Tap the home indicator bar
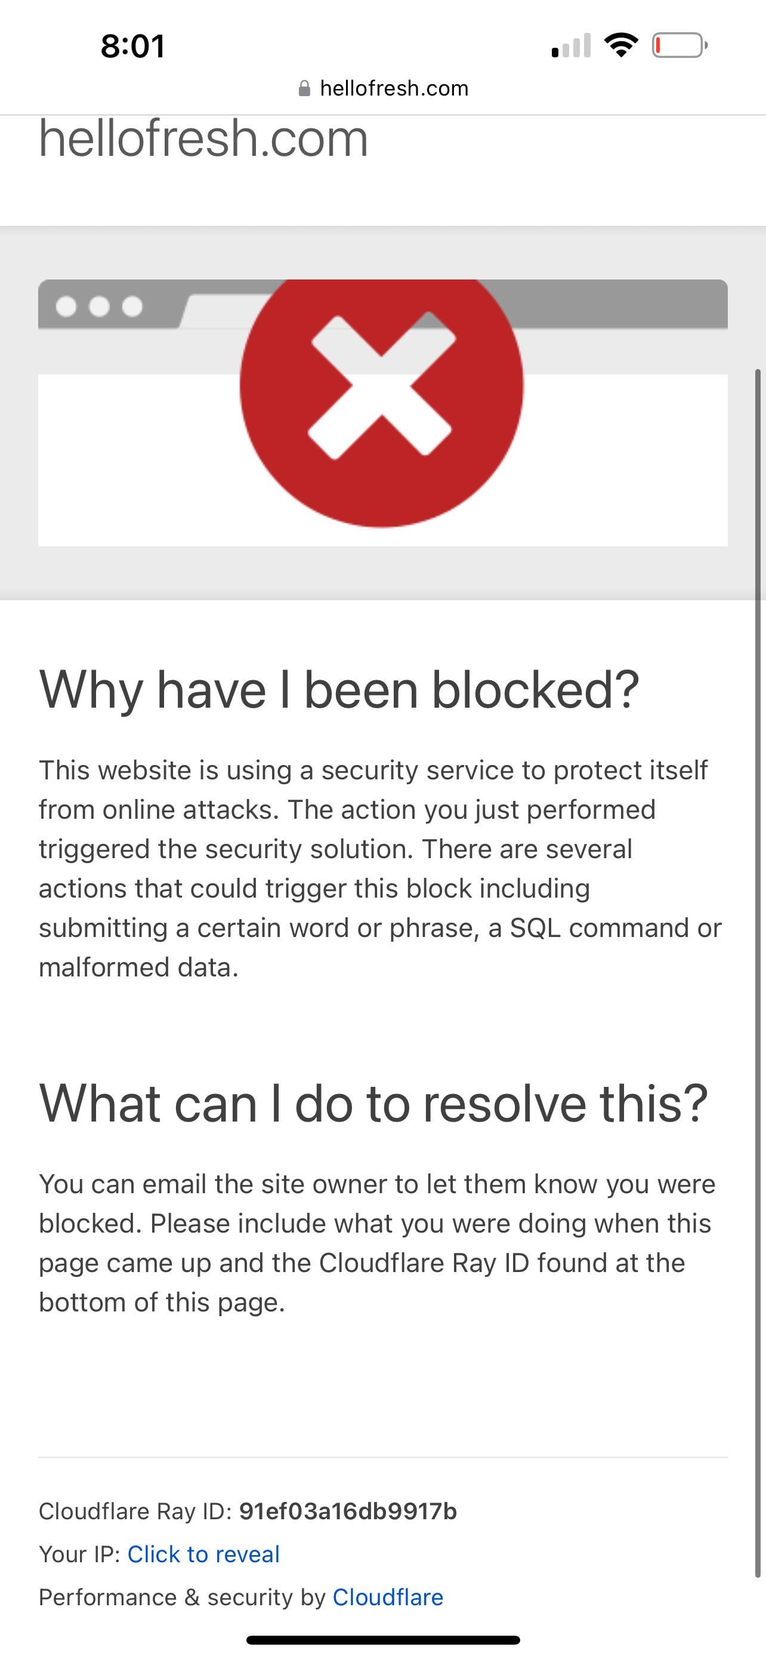The image size is (766, 1659). click(382, 1640)
